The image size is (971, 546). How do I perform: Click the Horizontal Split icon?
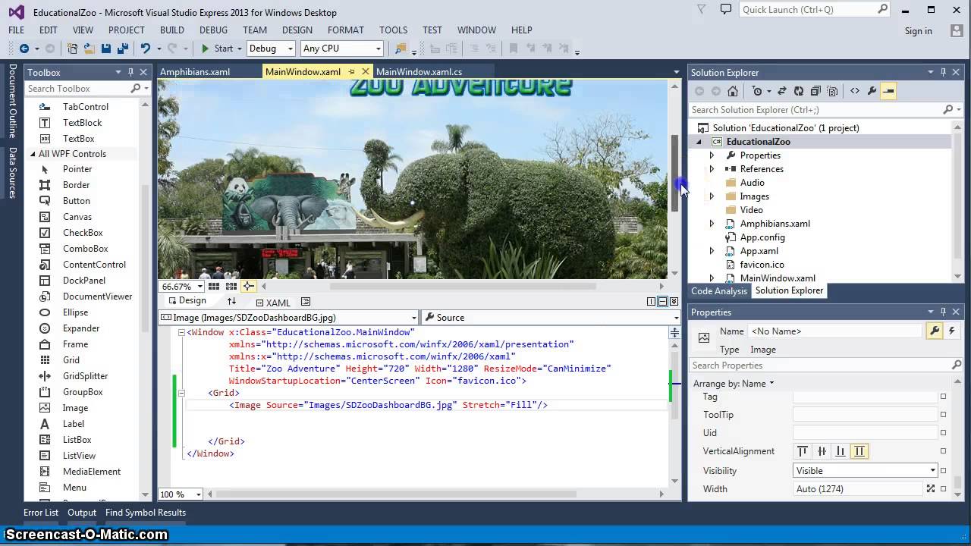point(662,302)
